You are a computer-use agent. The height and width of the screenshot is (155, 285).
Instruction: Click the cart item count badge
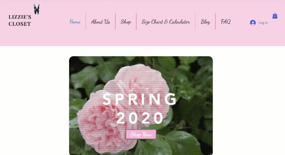pyautogui.click(x=275, y=16)
